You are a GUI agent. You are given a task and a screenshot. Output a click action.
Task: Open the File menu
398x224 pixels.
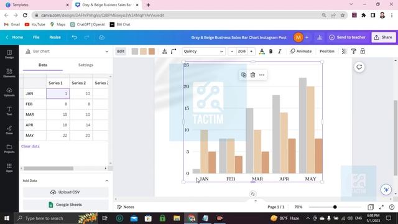click(x=36, y=37)
